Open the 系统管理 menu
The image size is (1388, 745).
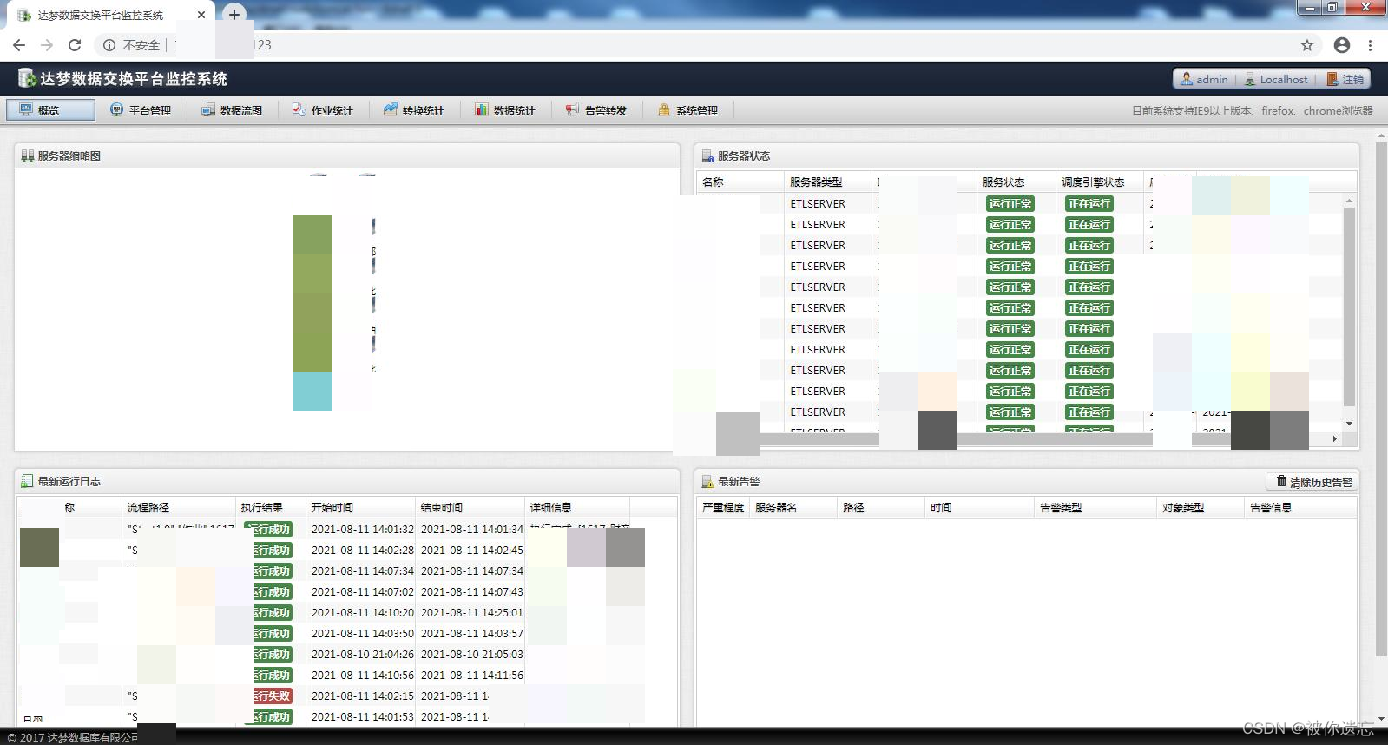pos(687,110)
